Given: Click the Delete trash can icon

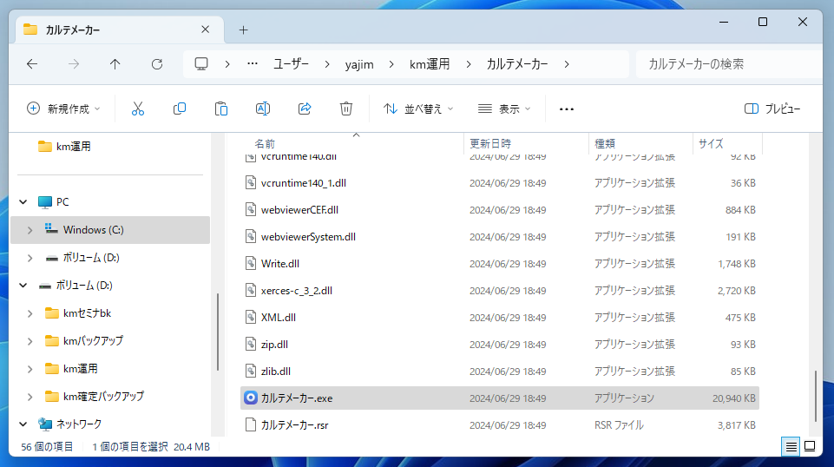Looking at the screenshot, I should pyautogui.click(x=346, y=109).
